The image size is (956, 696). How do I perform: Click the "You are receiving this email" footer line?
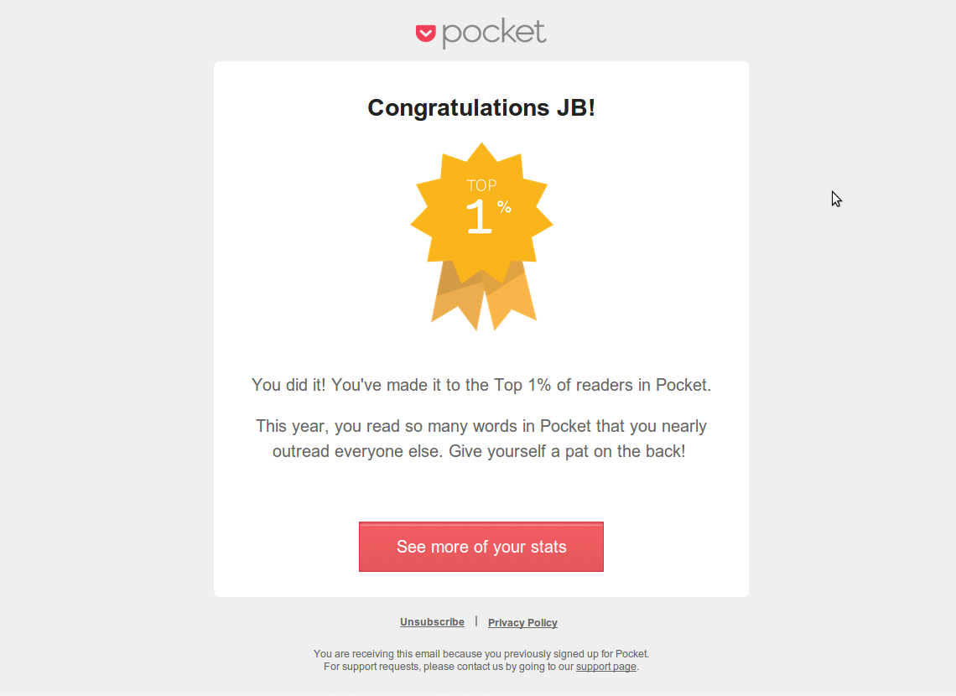point(481,654)
